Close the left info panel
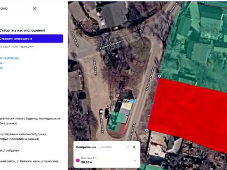Viewport: 227px width, 170px height. point(35,8)
